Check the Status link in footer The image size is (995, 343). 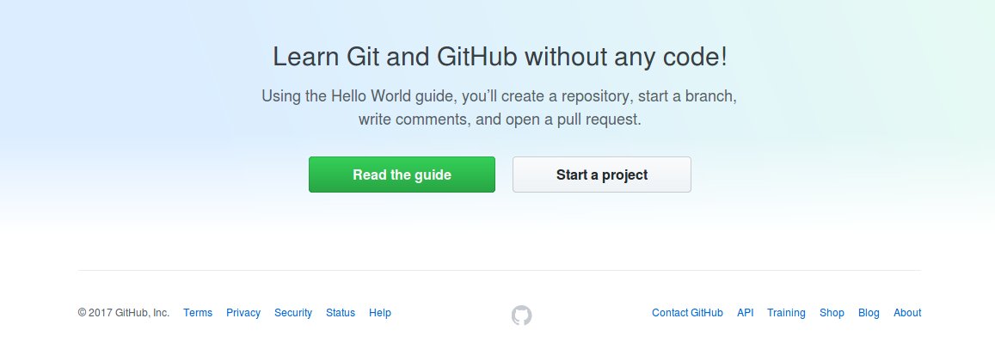click(341, 313)
